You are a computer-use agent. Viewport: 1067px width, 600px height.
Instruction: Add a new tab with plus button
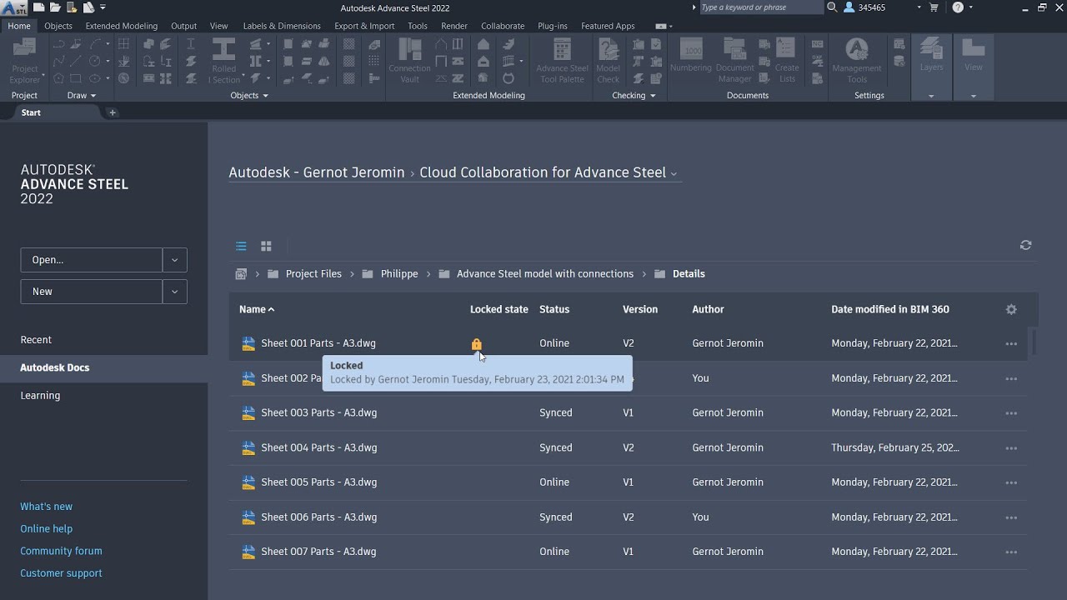pos(113,112)
